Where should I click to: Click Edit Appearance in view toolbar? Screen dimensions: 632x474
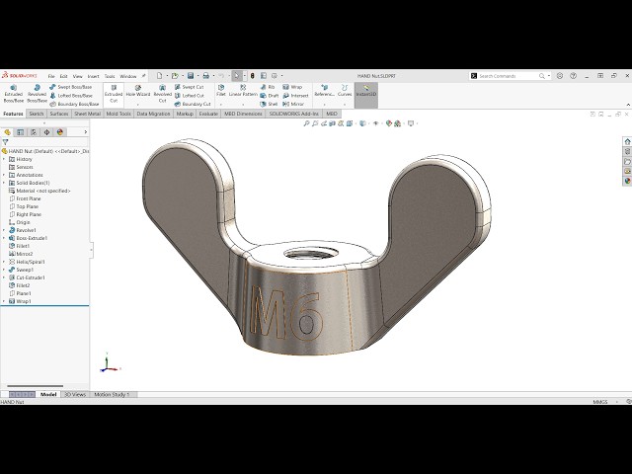(x=388, y=123)
